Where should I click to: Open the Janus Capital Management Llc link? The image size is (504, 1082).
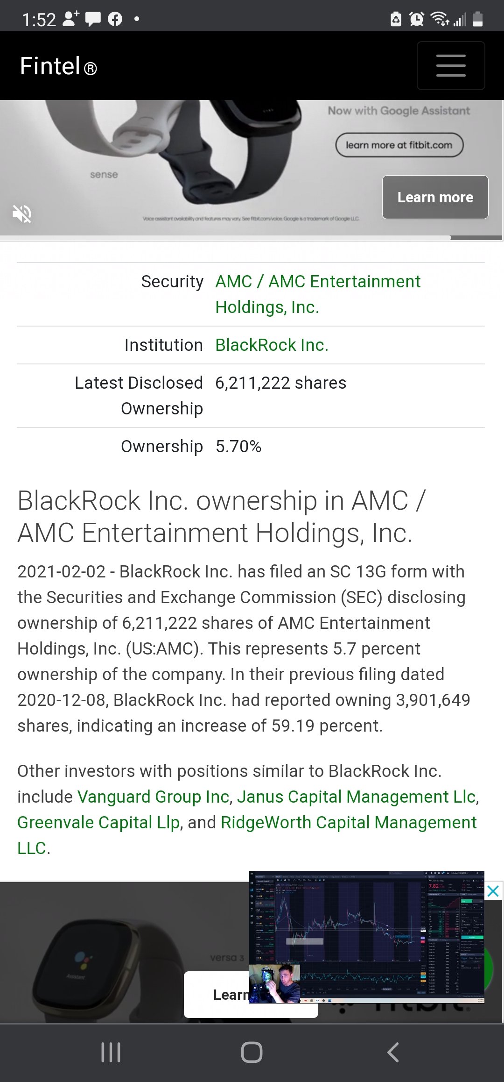[x=357, y=797]
